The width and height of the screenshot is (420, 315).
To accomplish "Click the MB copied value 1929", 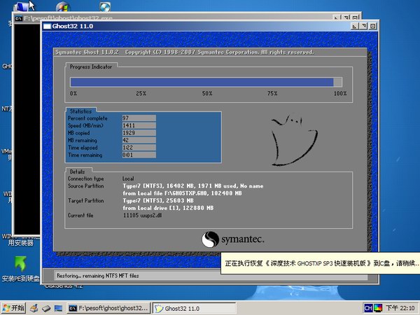I will click(x=139, y=133).
